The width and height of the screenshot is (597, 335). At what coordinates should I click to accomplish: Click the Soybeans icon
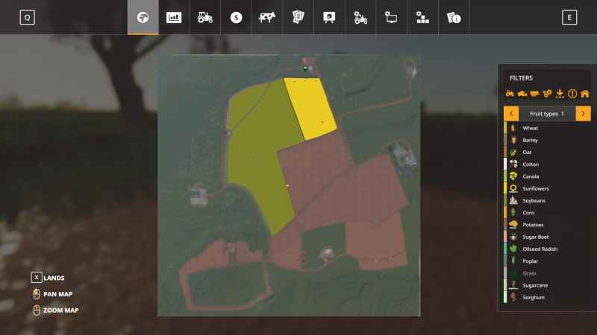click(x=513, y=200)
